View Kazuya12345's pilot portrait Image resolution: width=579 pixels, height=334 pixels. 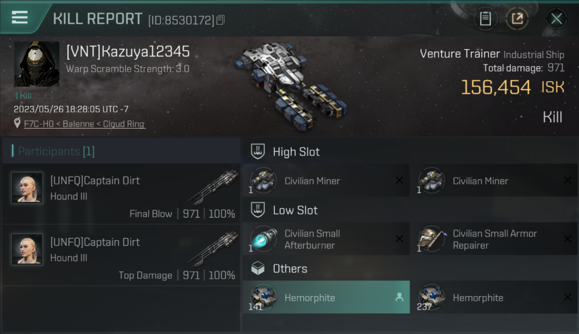(37, 64)
